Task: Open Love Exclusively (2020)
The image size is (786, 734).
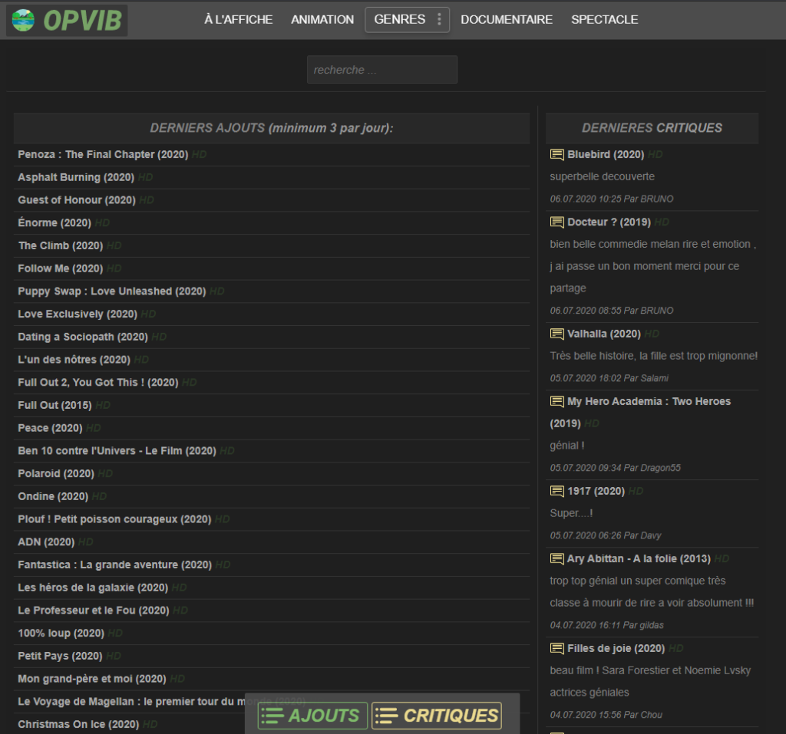Action: (x=78, y=314)
